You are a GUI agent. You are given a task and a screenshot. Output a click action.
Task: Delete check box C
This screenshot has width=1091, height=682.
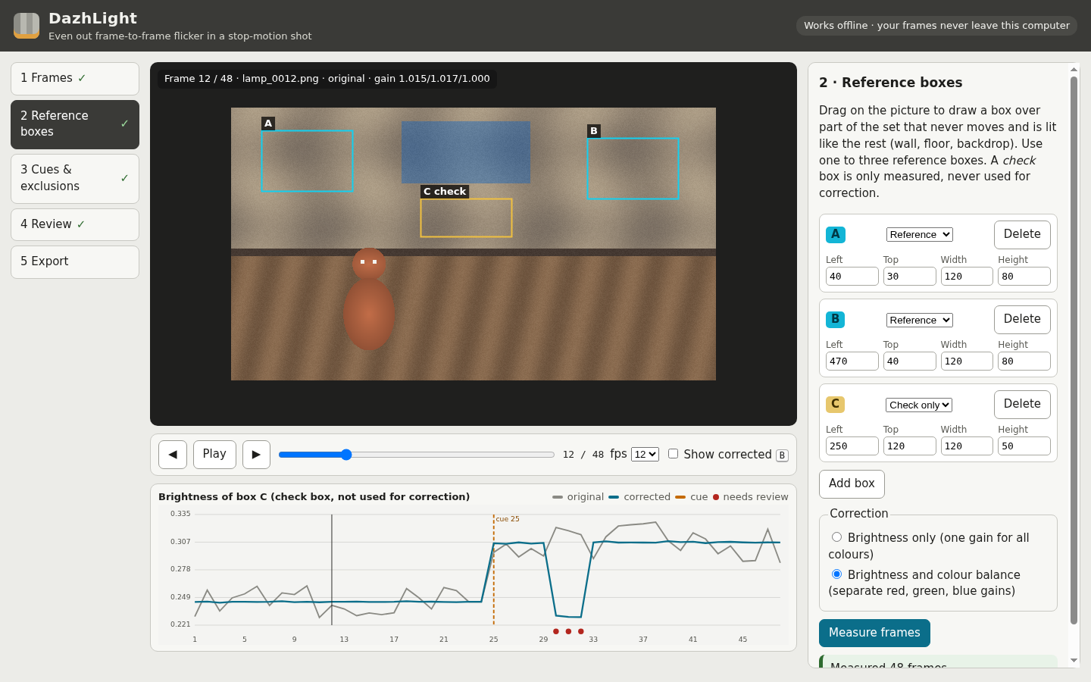click(x=1022, y=405)
